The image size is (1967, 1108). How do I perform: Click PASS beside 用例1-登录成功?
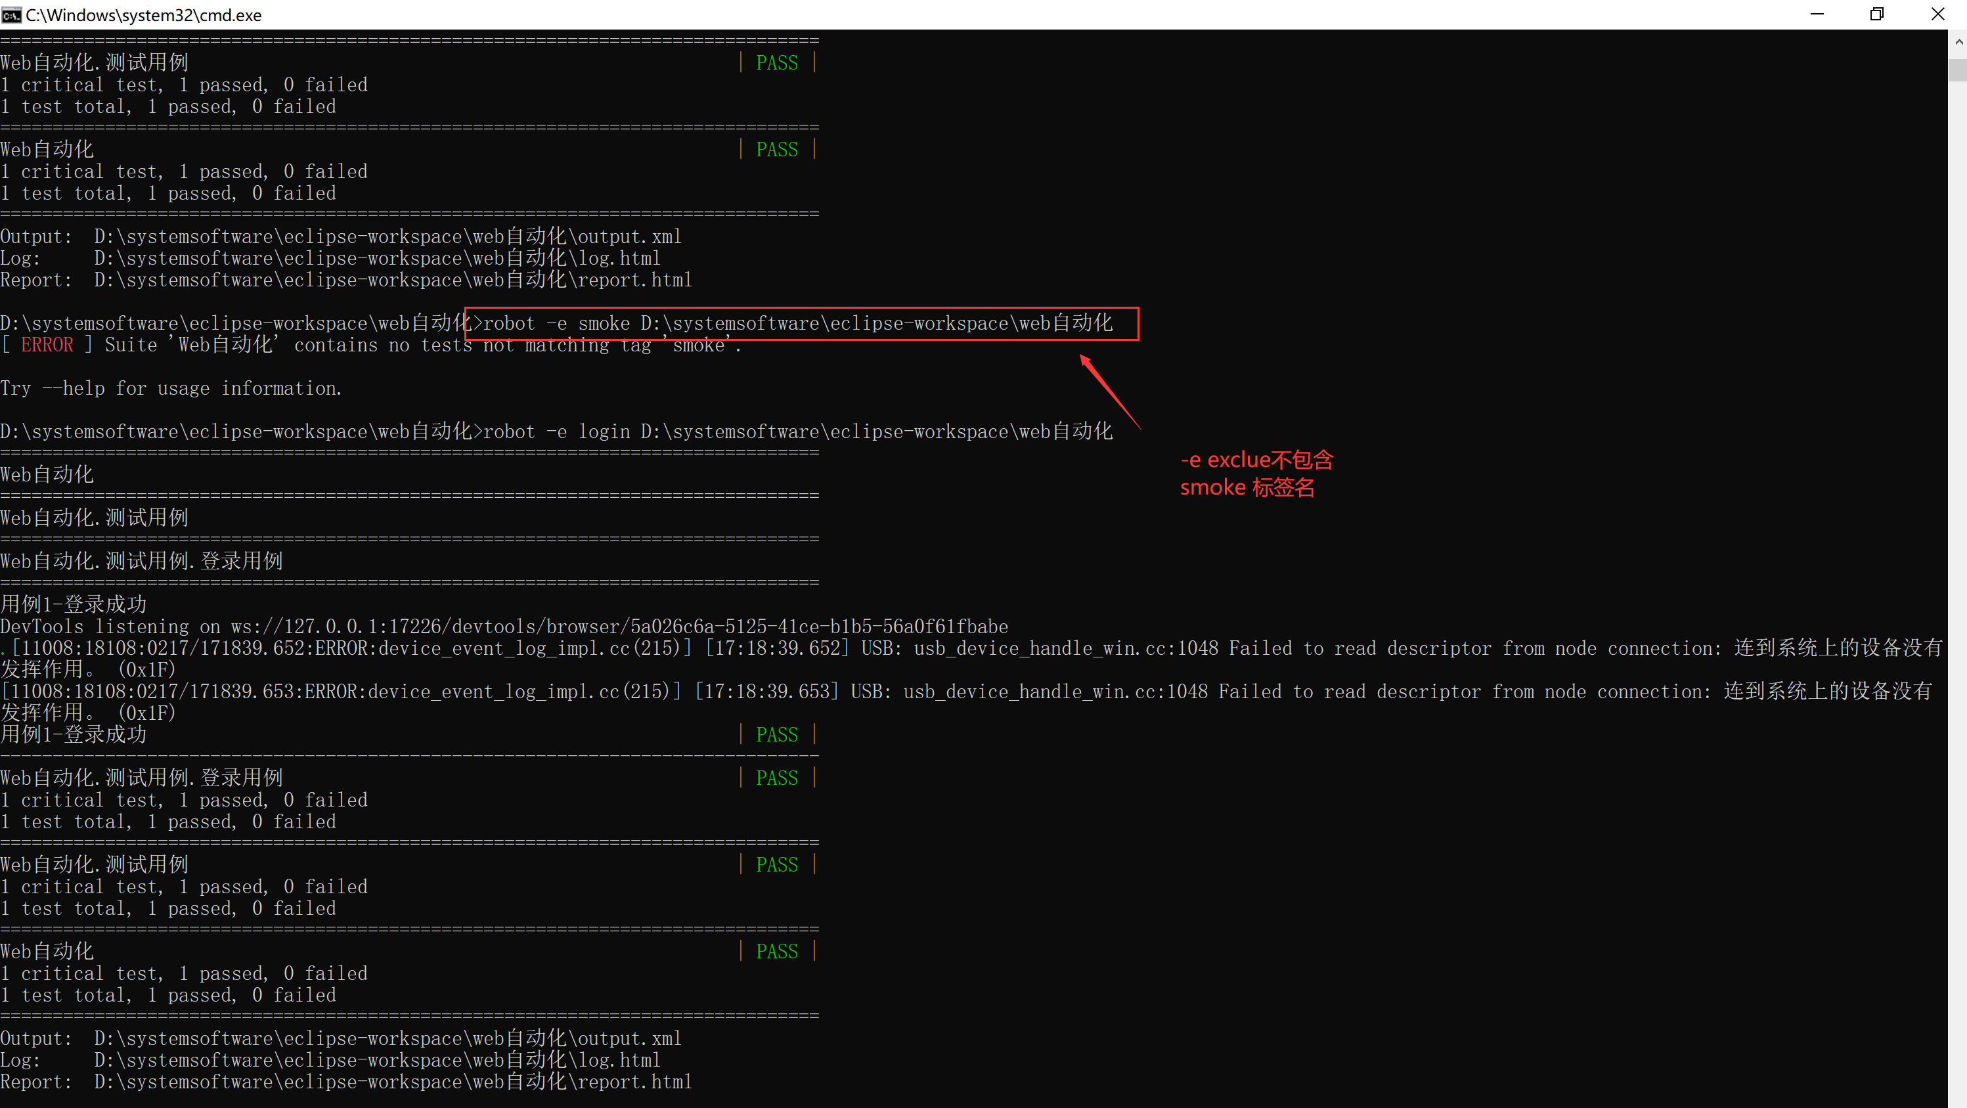(776, 734)
